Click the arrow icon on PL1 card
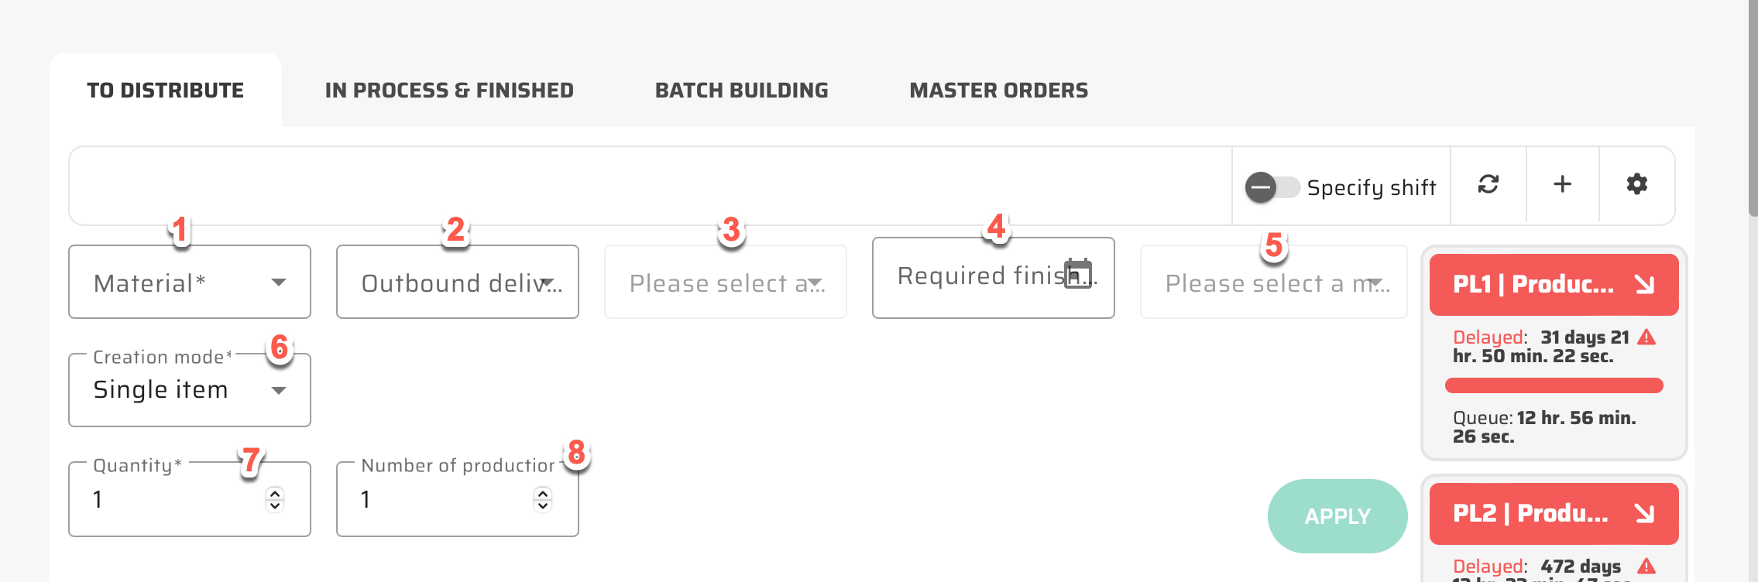Image resolution: width=1758 pixels, height=582 pixels. [x=1645, y=285]
